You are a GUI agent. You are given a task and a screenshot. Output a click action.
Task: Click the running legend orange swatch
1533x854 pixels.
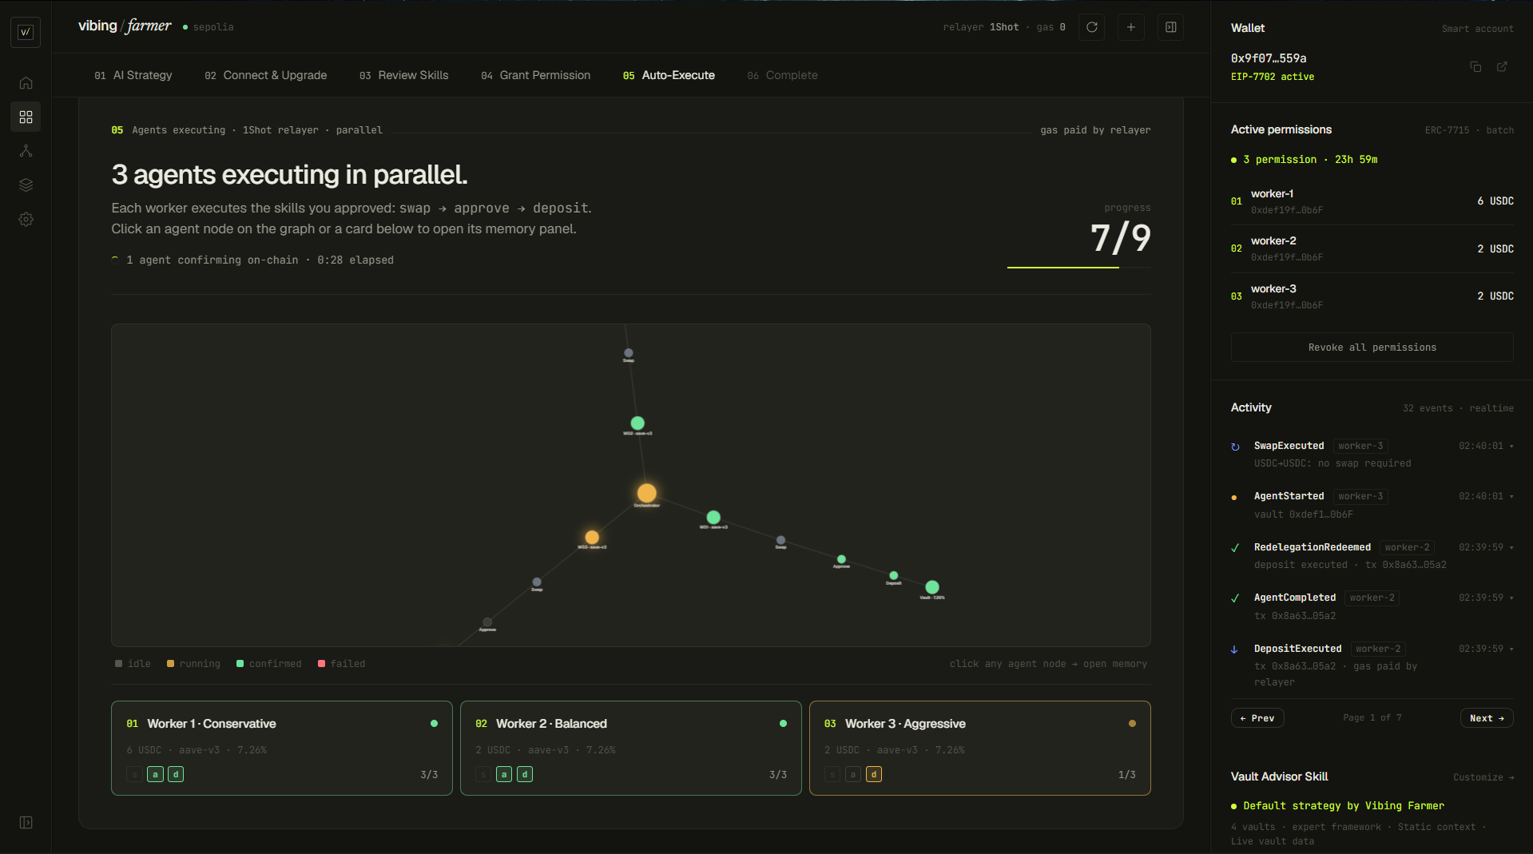(x=170, y=664)
